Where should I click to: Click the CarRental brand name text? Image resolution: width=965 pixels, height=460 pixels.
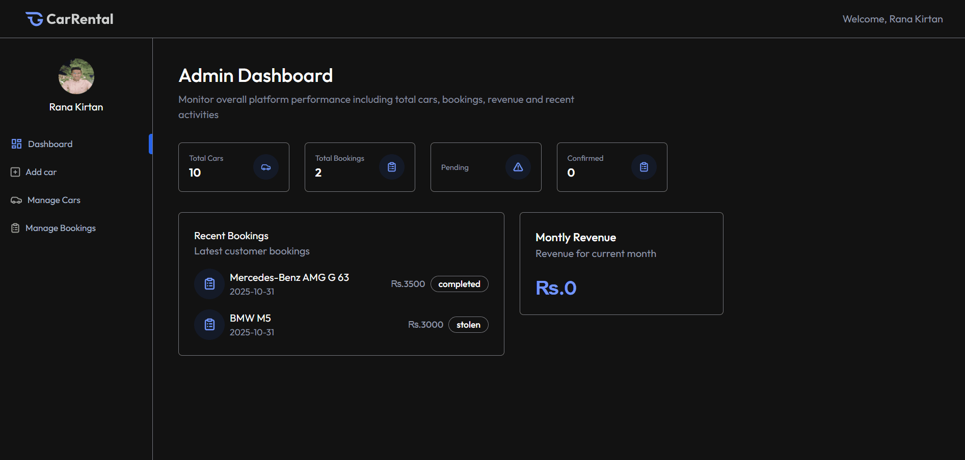[80, 19]
